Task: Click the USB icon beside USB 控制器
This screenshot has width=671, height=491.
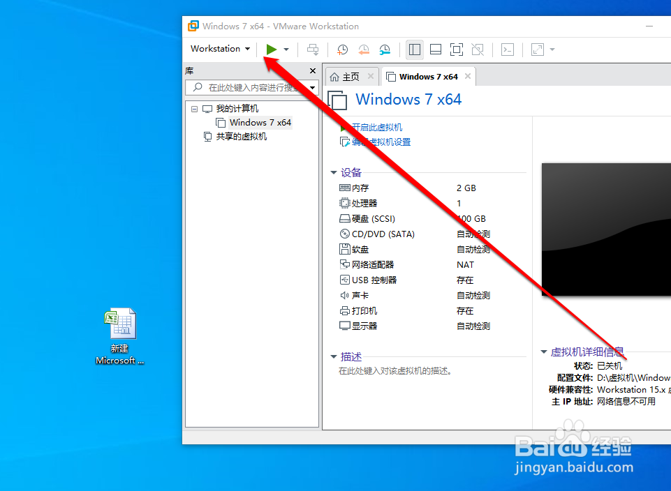Action: point(344,280)
